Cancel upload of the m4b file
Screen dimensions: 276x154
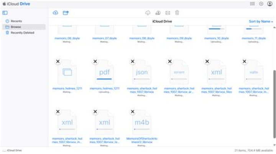(x=133, y=112)
